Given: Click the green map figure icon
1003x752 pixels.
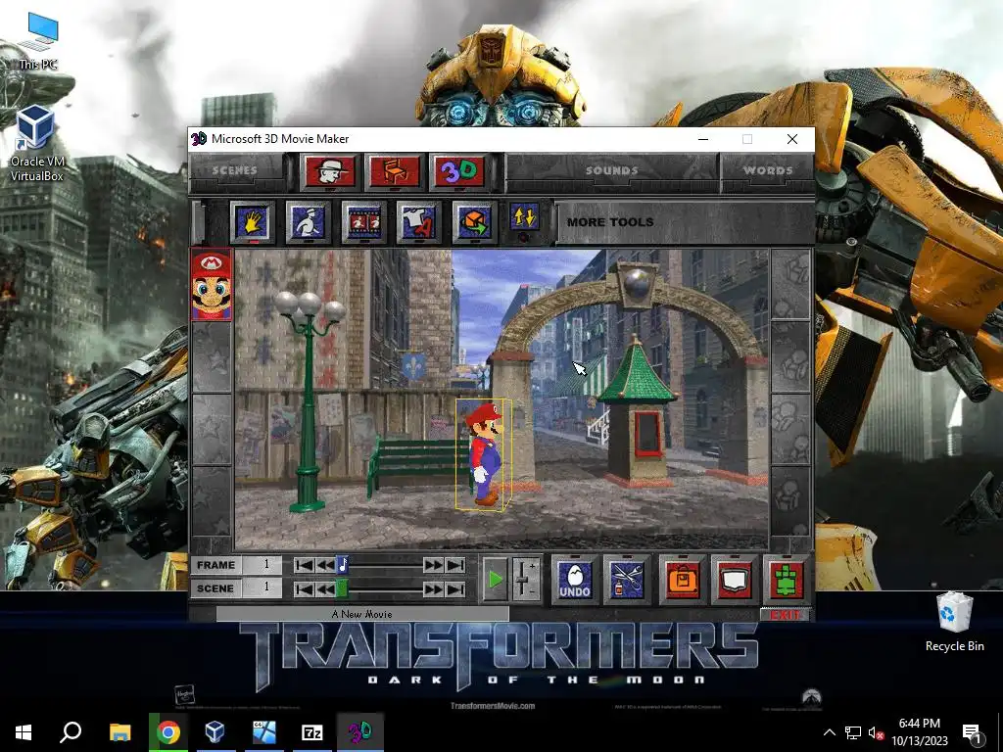Looking at the screenshot, I should tap(787, 580).
